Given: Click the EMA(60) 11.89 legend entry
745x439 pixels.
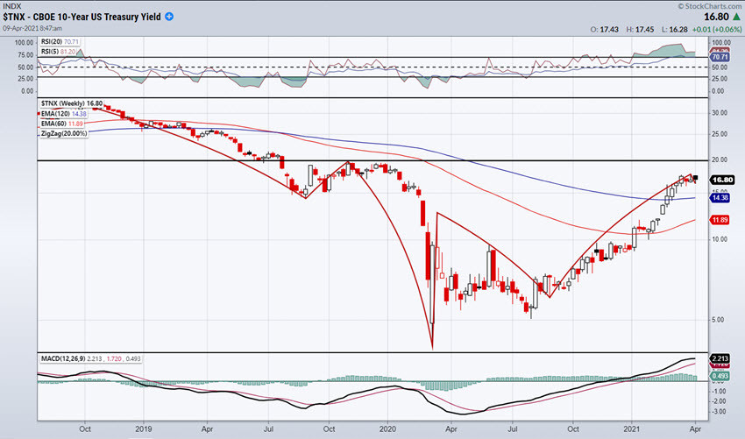Looking at the screenshot, I should 61,124.
